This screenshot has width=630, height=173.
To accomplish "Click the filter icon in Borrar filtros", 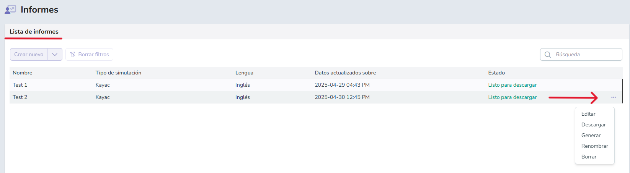I will [73, 55].
